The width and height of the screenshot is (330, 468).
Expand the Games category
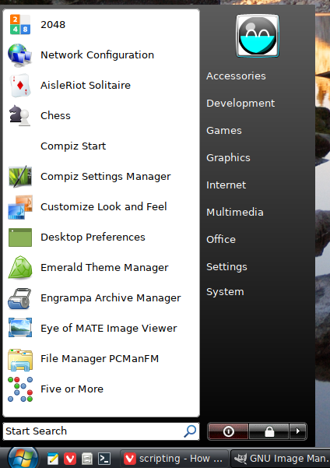(x=224, y=130)
